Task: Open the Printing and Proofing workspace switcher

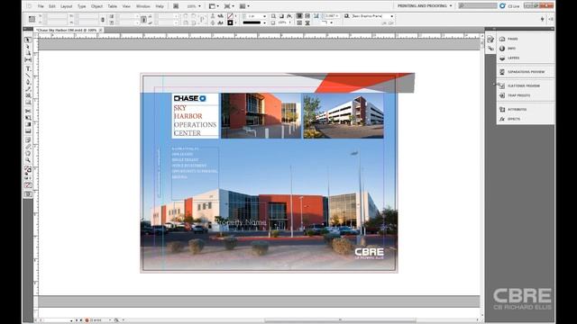Action: point(425,6)
